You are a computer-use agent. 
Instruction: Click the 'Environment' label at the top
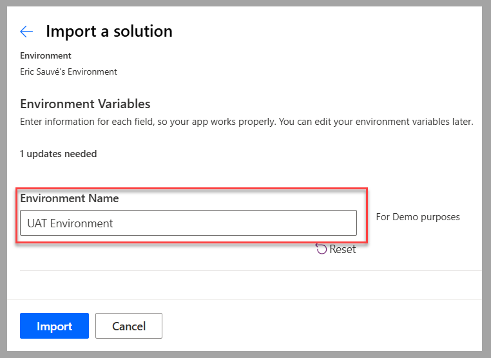tap(46, 56)
